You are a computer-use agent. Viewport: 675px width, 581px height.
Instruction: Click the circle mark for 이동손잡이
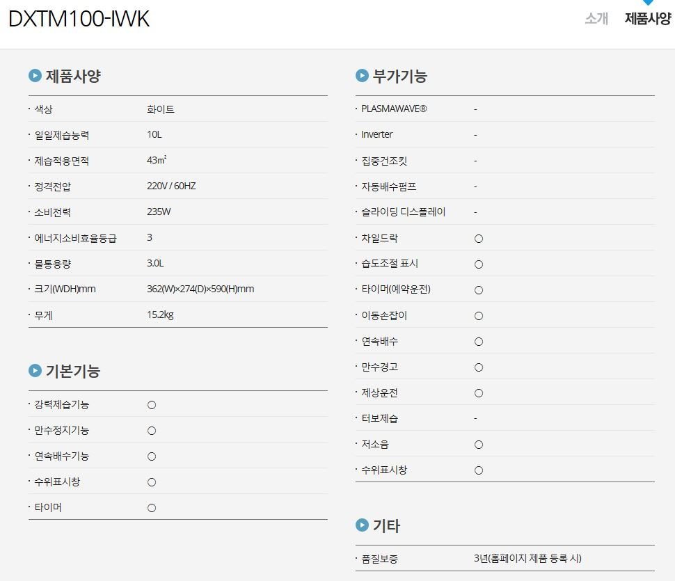479,317
